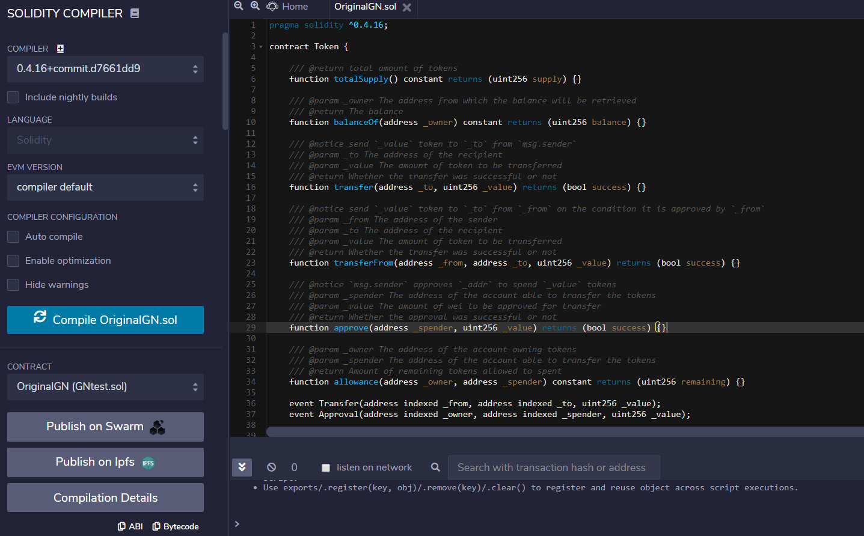Click the event Transfer declaration line
Screen dimensions: 864x536
point(475,403)
